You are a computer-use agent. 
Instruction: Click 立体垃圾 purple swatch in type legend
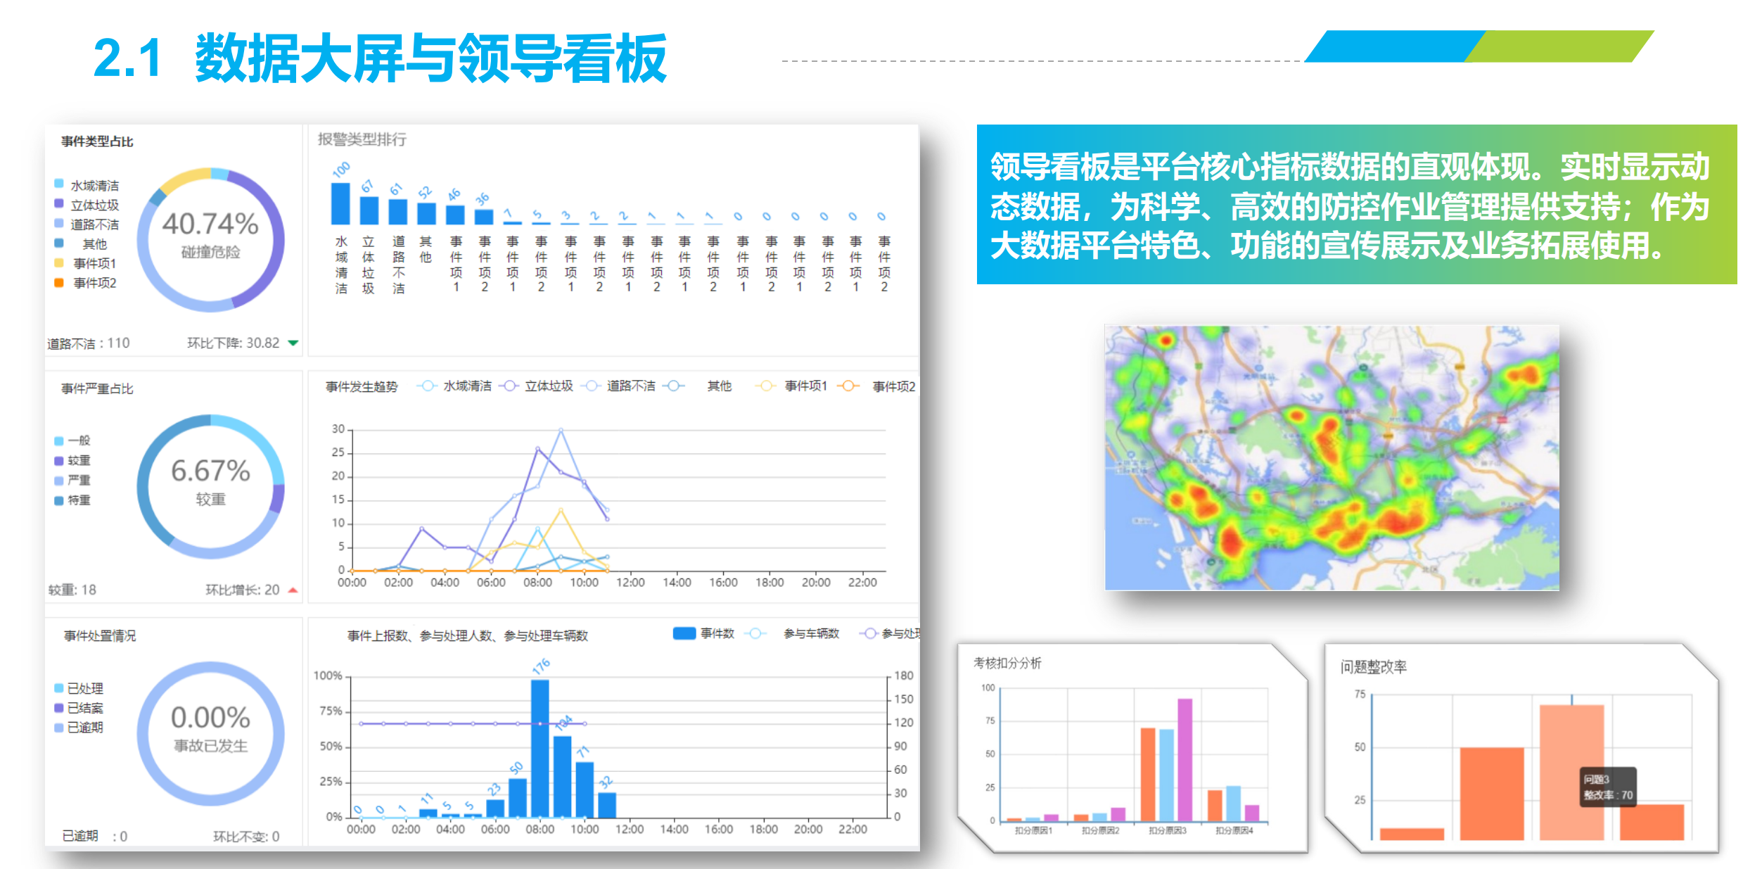pos(59,204)
